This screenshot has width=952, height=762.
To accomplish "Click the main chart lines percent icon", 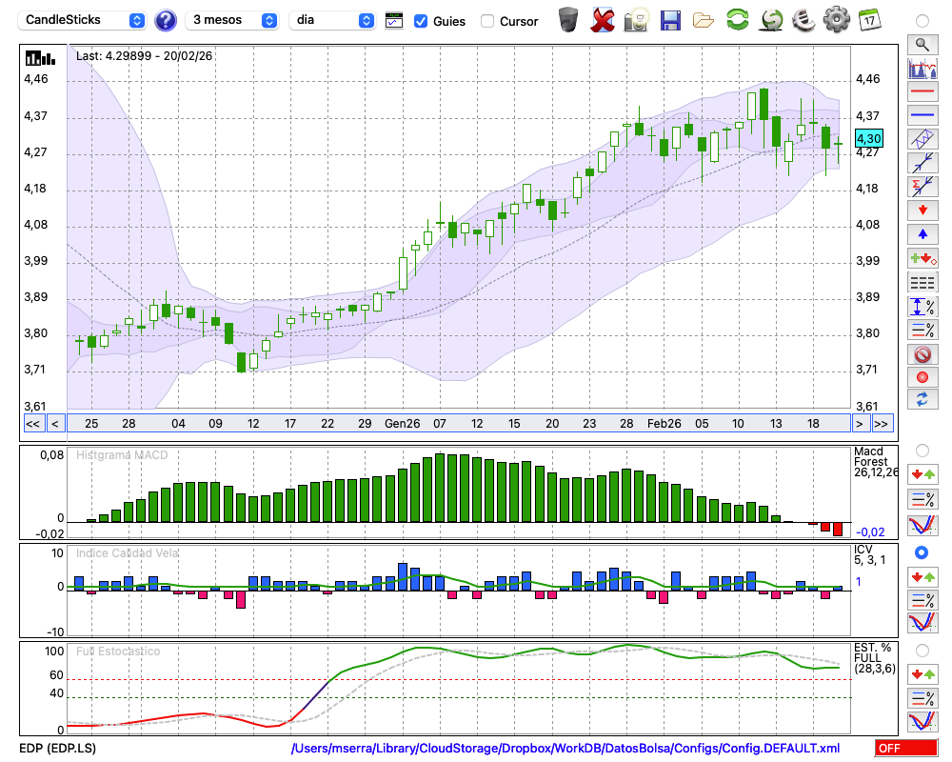I will click(922, 330).
